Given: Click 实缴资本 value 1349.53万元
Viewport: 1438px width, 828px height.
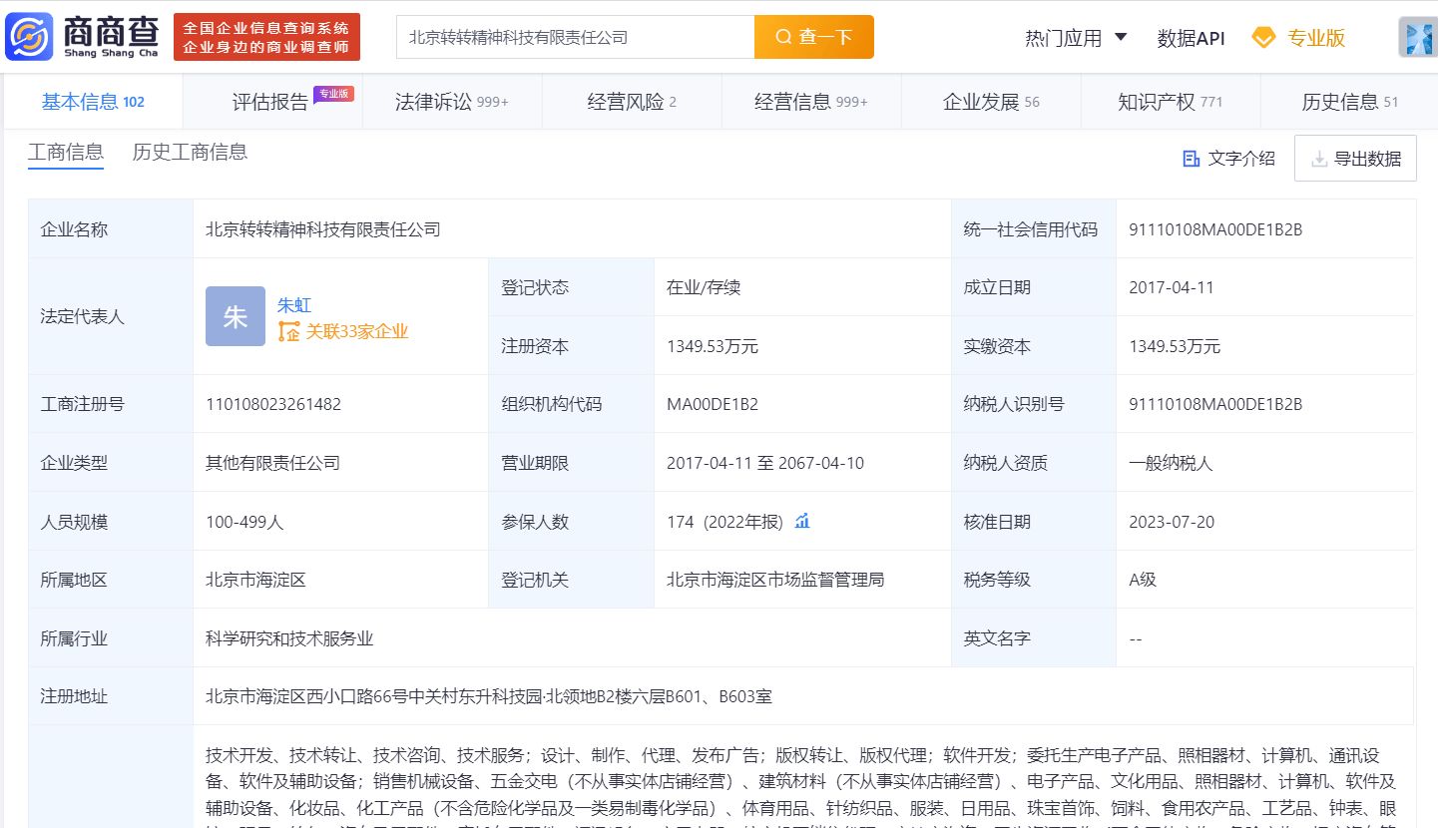Looking at the screenshot, I should pos(1175,346).
